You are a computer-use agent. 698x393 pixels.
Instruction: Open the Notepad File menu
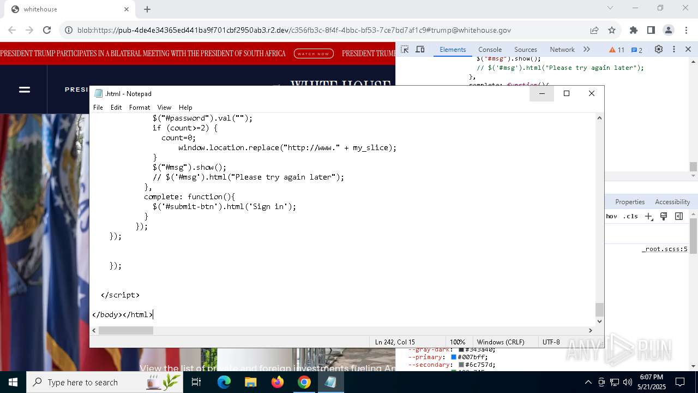[98, 108]
